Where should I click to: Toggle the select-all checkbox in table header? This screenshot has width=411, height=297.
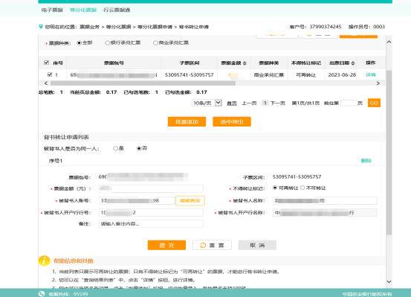coord(46,63)
